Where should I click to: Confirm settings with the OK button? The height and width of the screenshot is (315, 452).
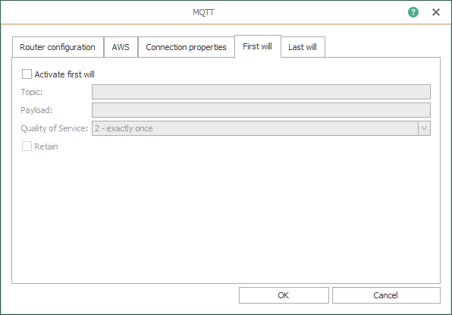click(x=284, y=295)
